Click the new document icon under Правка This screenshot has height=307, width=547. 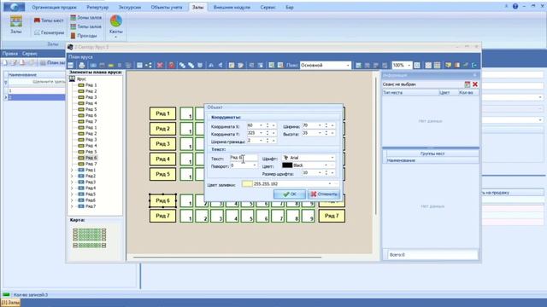pos(5,62)
